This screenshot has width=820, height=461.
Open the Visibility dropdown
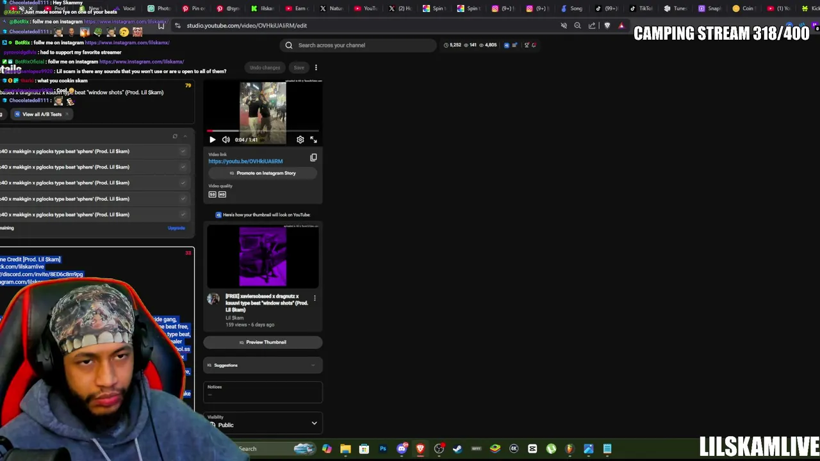tap(263, 423)
